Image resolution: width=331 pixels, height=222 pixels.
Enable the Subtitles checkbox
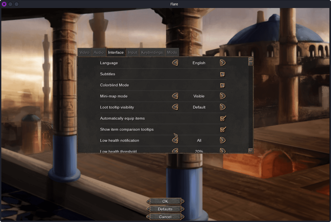(x=223, y=74)
